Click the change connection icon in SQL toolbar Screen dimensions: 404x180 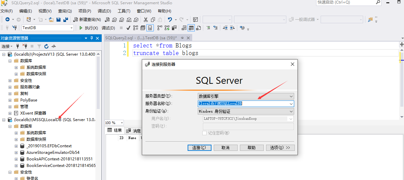pyautogui.click(x=15, y=28)
